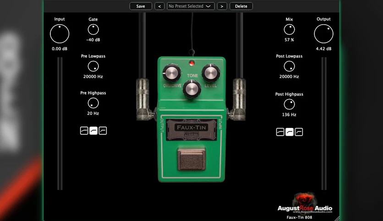383x221 pixels.
Task: Go to previous preset with the left arrow
Action: pyautogui.click(x=159, y=6)
